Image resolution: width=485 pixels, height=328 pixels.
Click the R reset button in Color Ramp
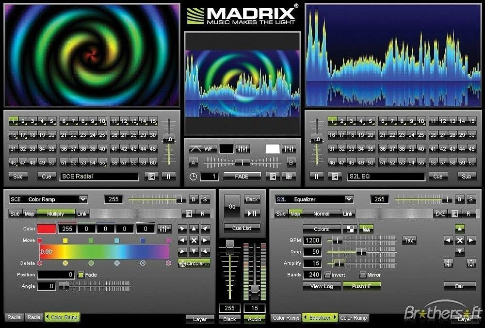pos(203,213)
